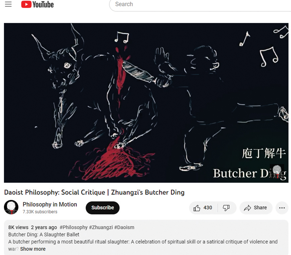Image resolution: width=291 pixels, height=255 pixels.
Task: Click the Butcher Ding: A Slaughter Ballet description
Action: (44, 234)
